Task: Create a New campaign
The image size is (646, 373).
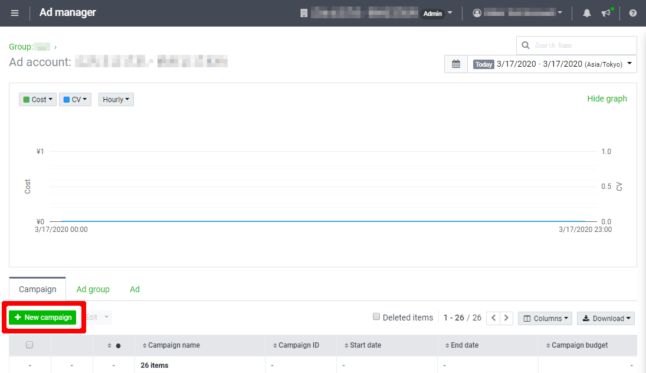Action: [x=42, y=318]
